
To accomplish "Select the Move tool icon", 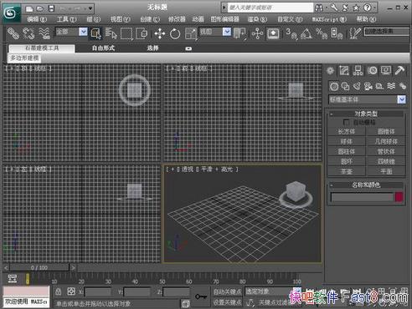I will point(160,33).
